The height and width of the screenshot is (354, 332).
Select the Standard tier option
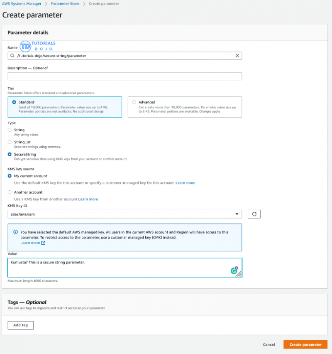pyautogui.click(x=15, y=102)
